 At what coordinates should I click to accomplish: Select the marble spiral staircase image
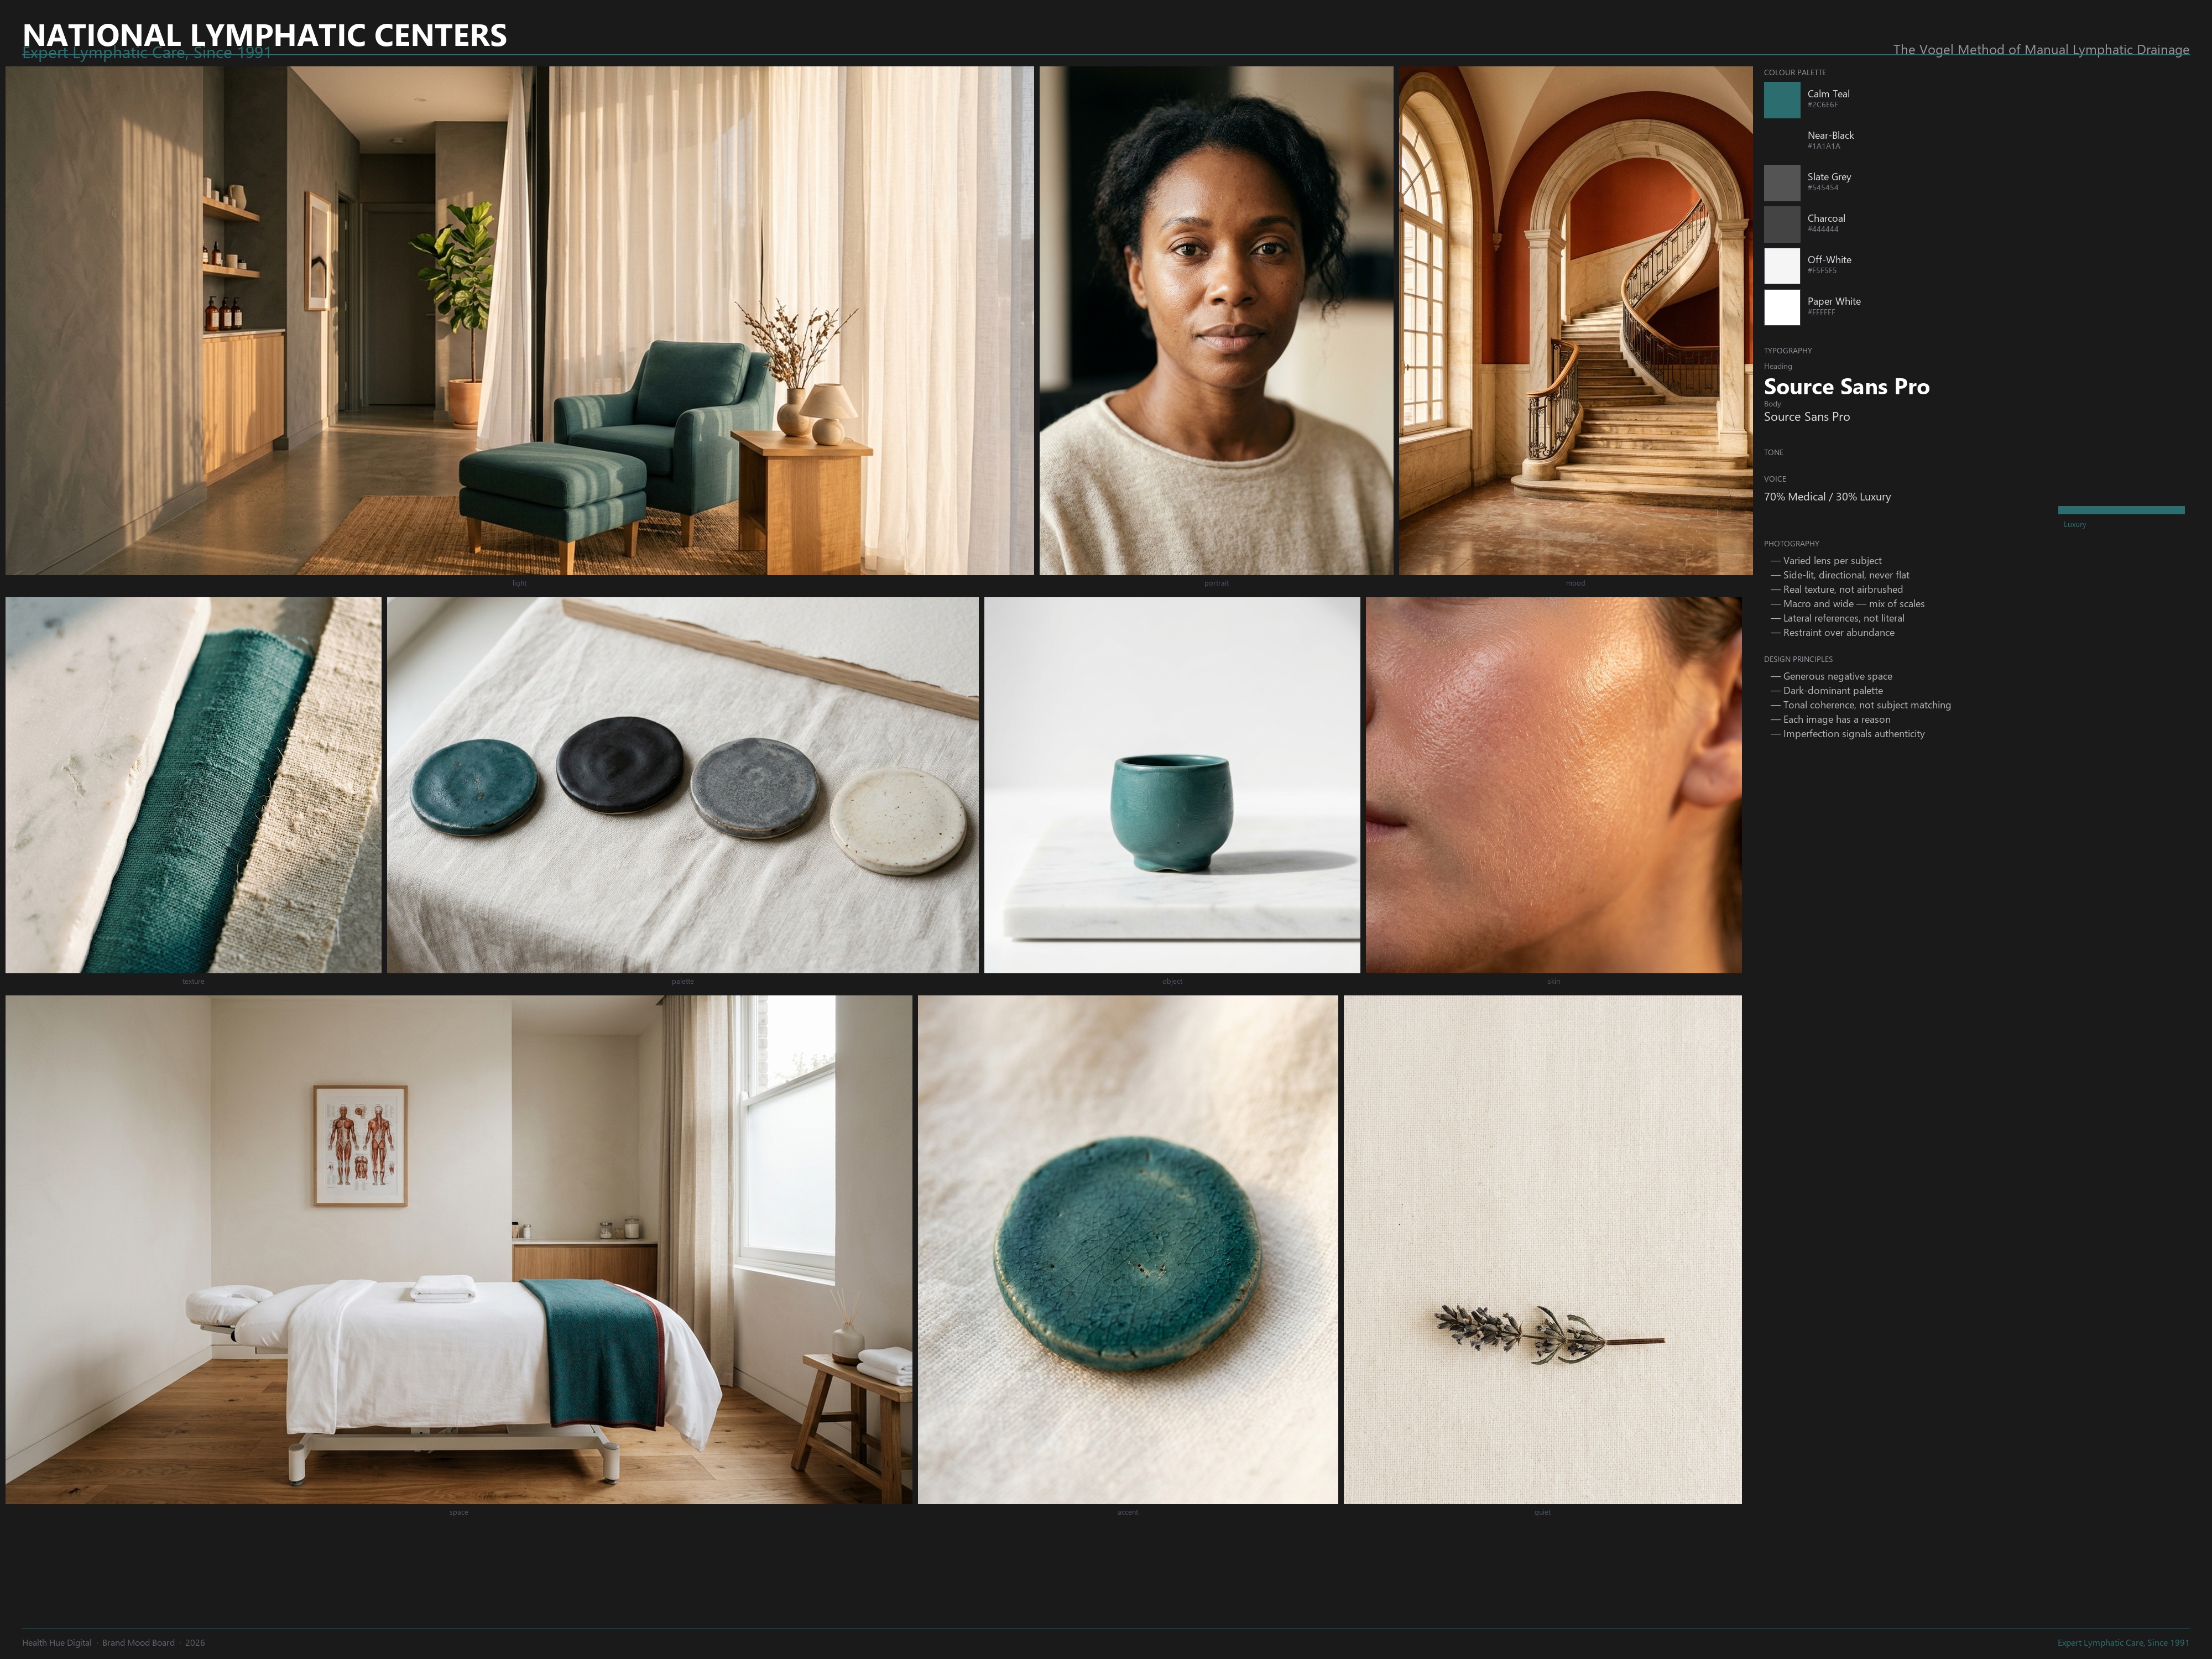1575,321
